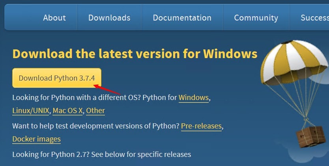Click the "Looking for Python 2.7?" text

click(x=101, y=154)
